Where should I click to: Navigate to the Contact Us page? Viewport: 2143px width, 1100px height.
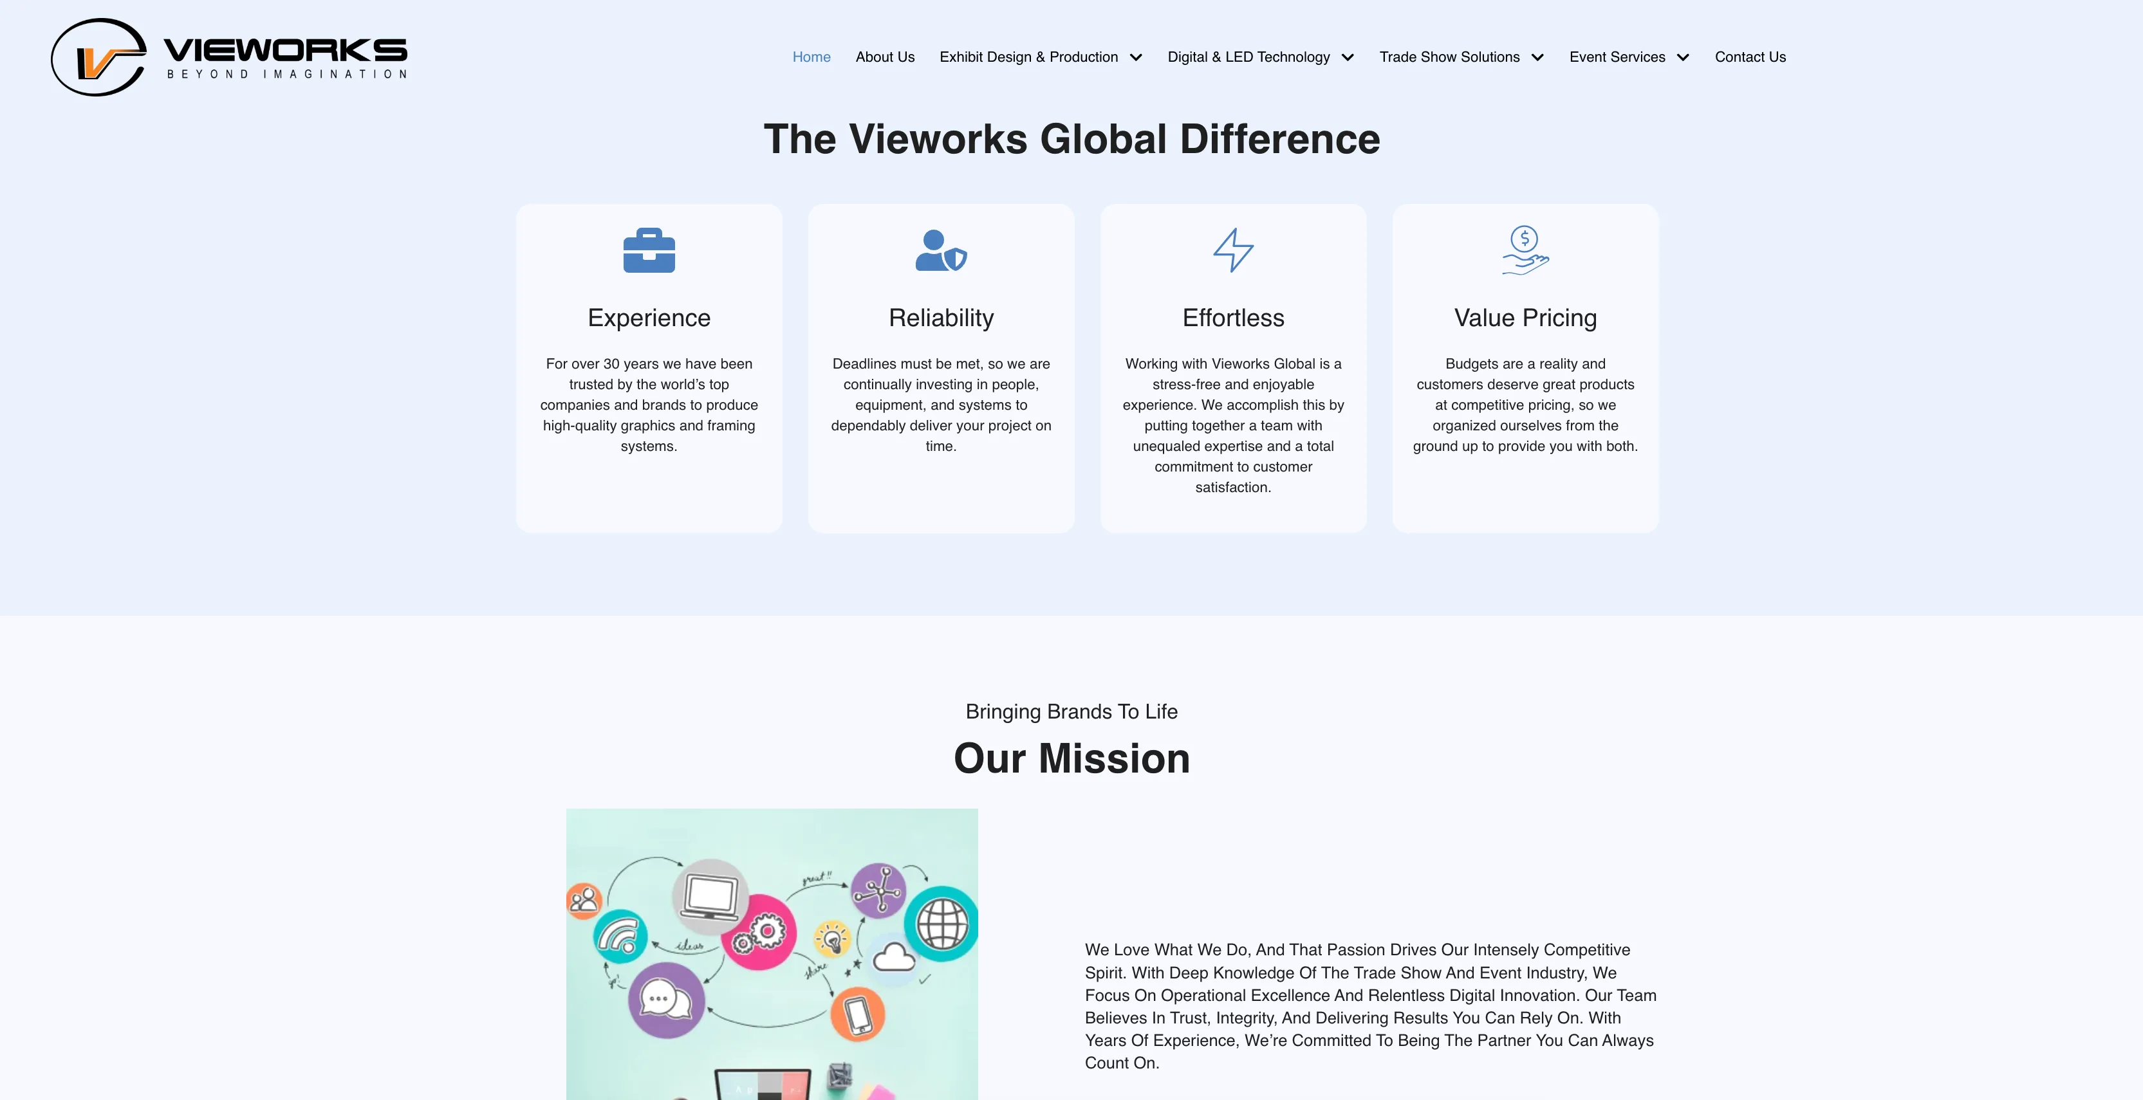click(x=1750, y=57)
